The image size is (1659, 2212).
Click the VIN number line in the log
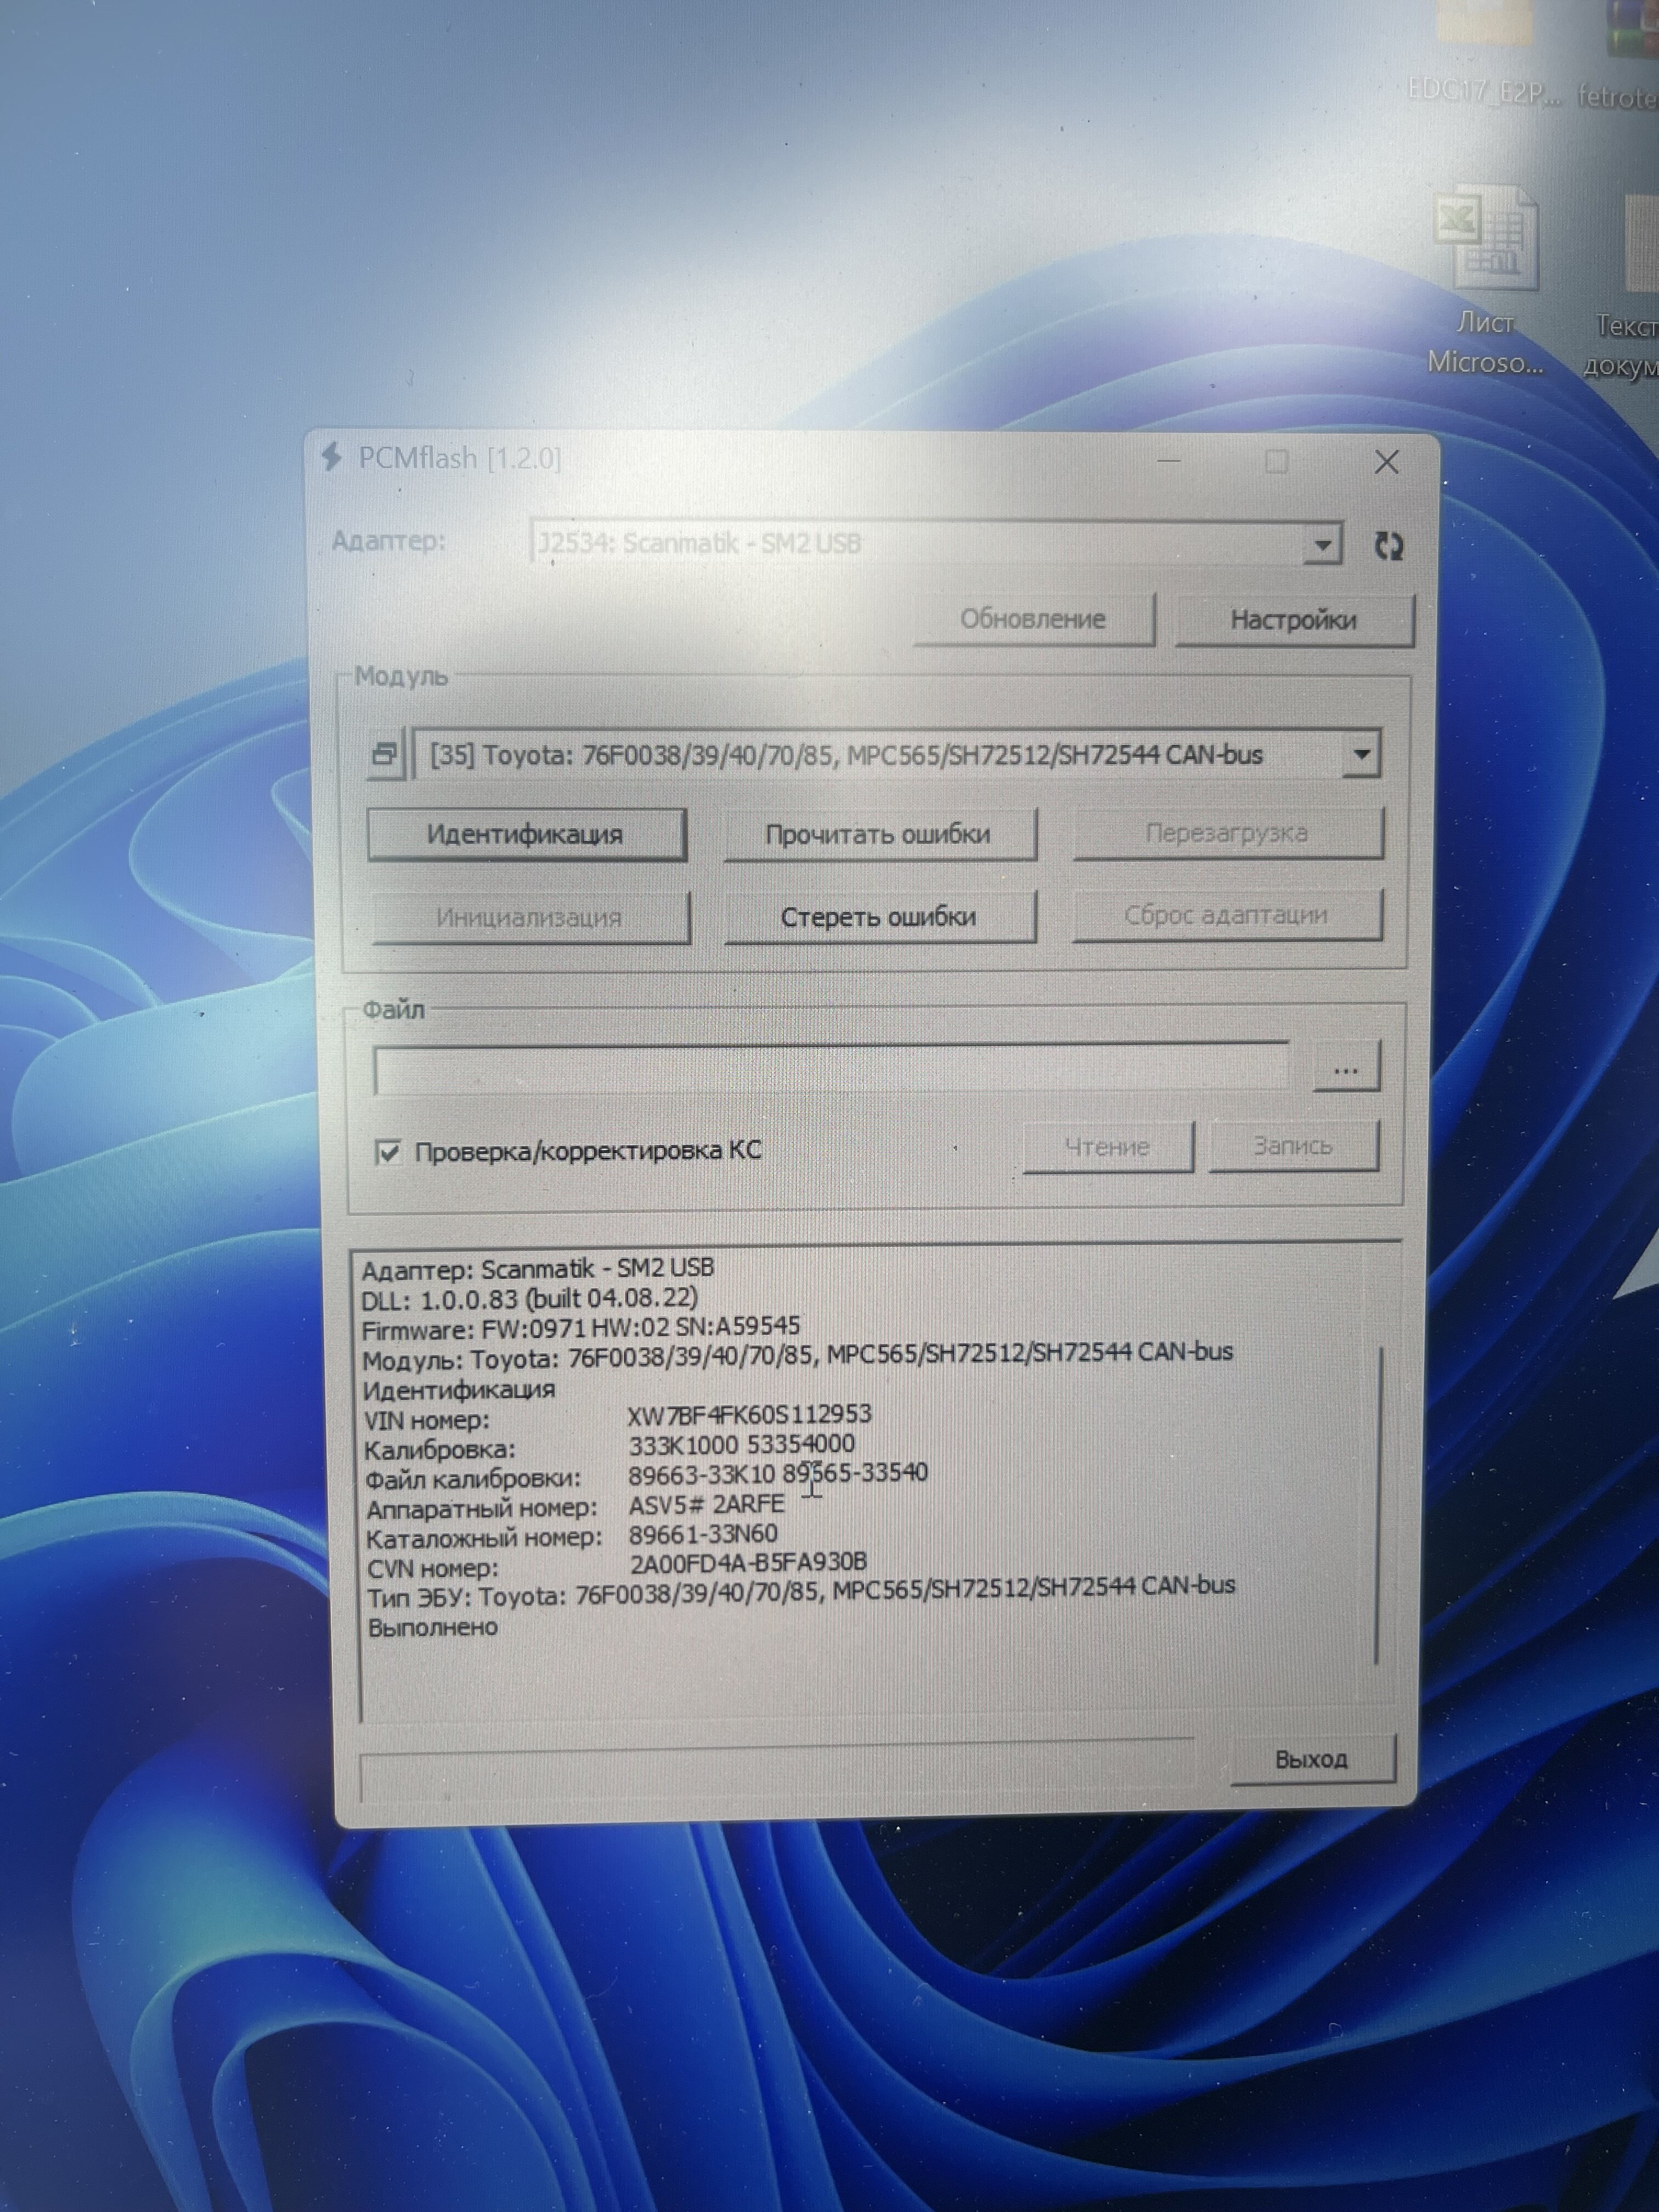click(x=617, y=1417)
